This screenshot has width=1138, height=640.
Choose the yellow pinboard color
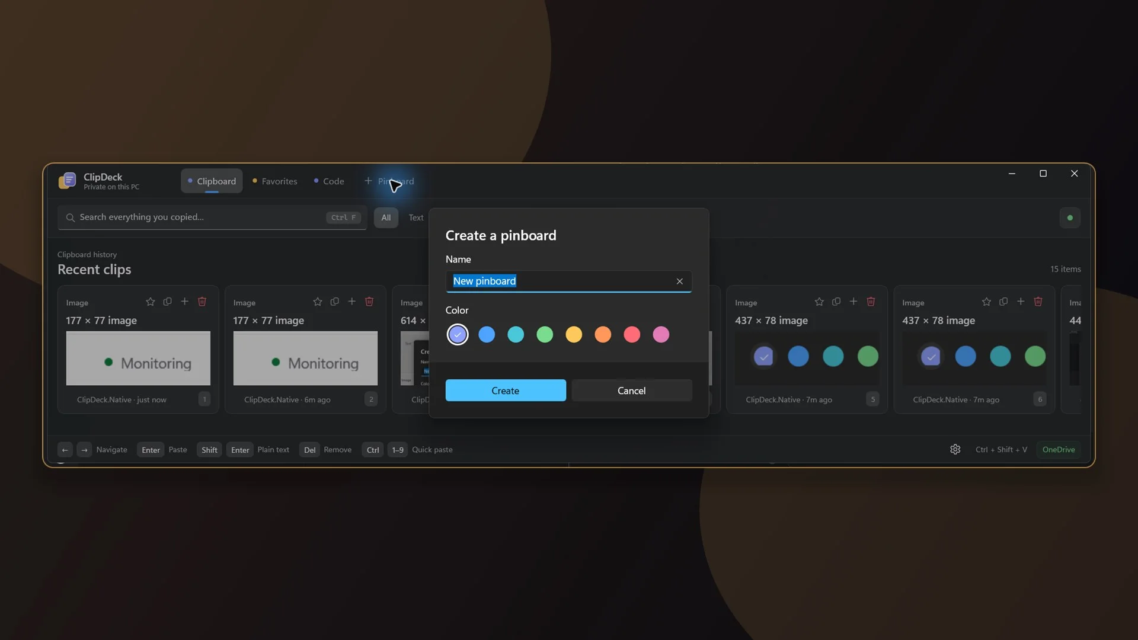[574, 335]
